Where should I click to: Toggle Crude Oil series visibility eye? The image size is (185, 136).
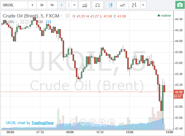pos(67,16)
